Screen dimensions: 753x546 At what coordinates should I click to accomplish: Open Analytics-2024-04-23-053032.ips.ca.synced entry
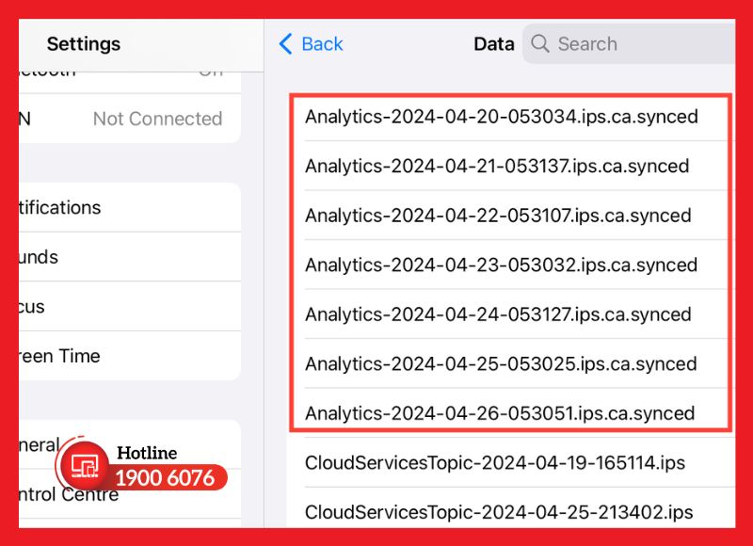tap(501, 265)
